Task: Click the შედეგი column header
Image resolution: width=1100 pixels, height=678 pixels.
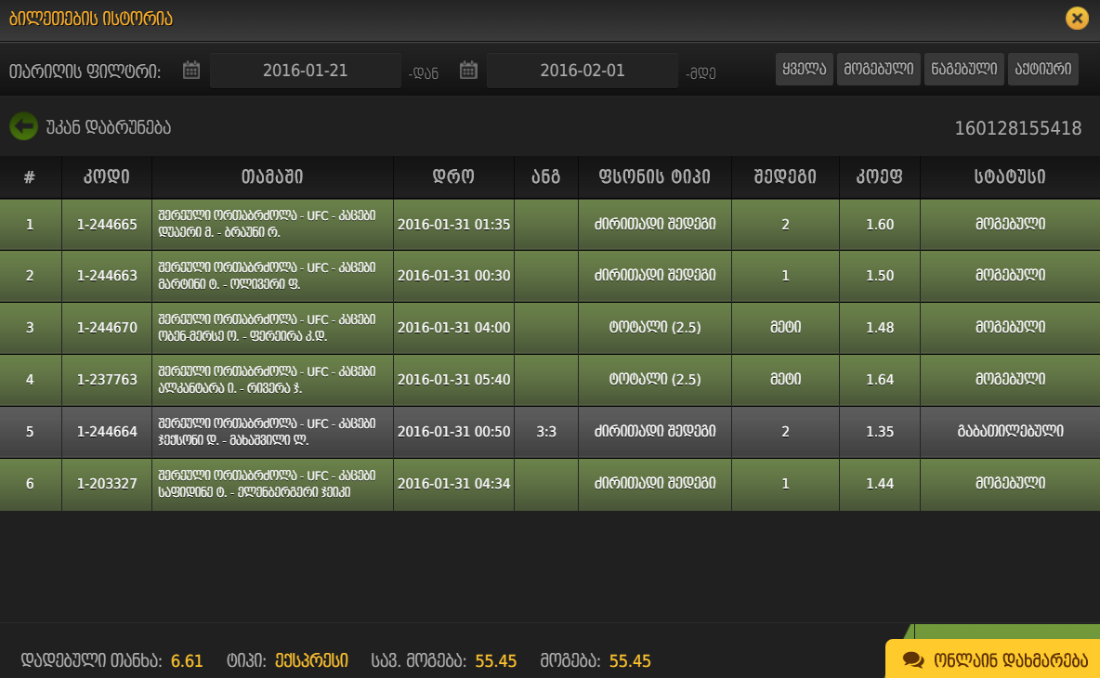Action: point(785,176)
